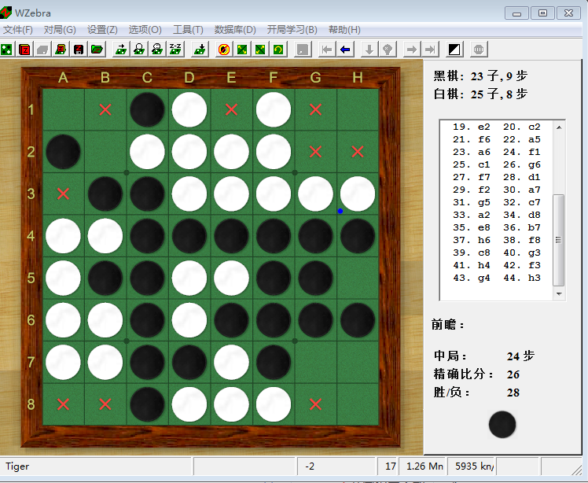Click the black and white diagonal square icon
Screen dimensions: 588x483
tap(454, 49)
